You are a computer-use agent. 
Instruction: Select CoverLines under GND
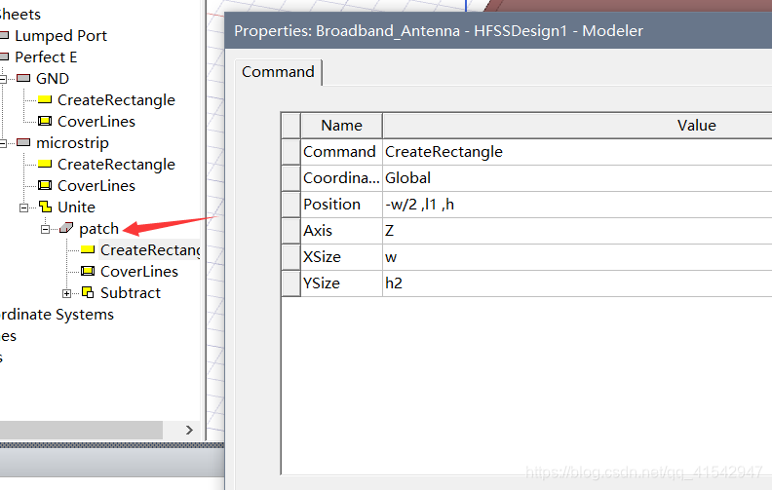click(96, 122)
